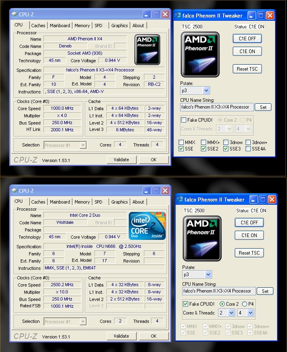287x352 pixels.
Task: Open Threads count dropdown in bottom Tweaker window
Action: (250, 313)
